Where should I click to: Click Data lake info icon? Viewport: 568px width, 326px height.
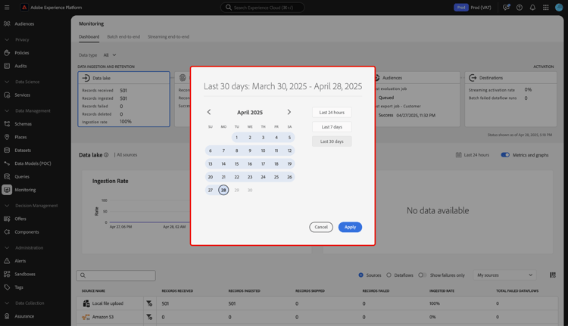(106, 155)
